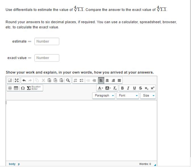This screenshot has height=167, width=191.
Task: Open the Font dropdown
Action: (x=128, y=96)
